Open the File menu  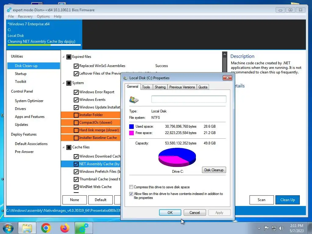click(11, 16)
